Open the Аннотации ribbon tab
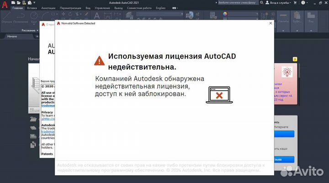 click(x=48, y=8)
